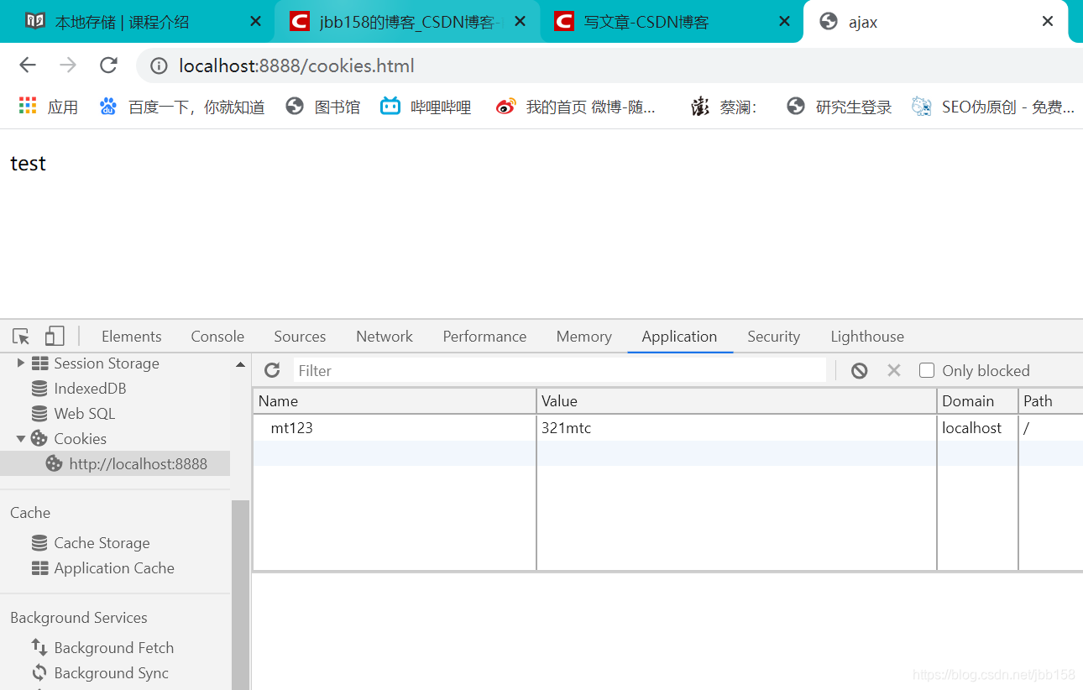Screen dimensions: 1083x690
Task: Clear all cookies with the block icon
Action: (859, 370)
